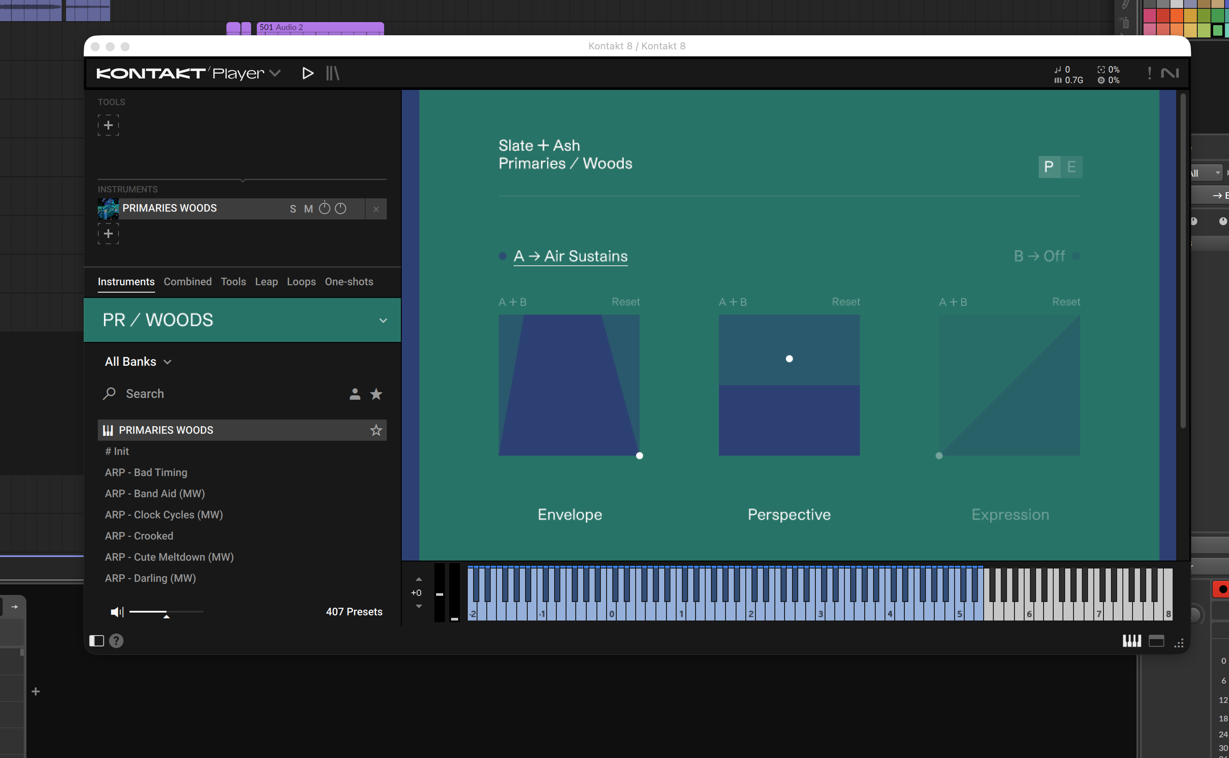This screenshot has width=1229, height=758.
Task: Switch to the Loops tab
Action: point(302,282)
